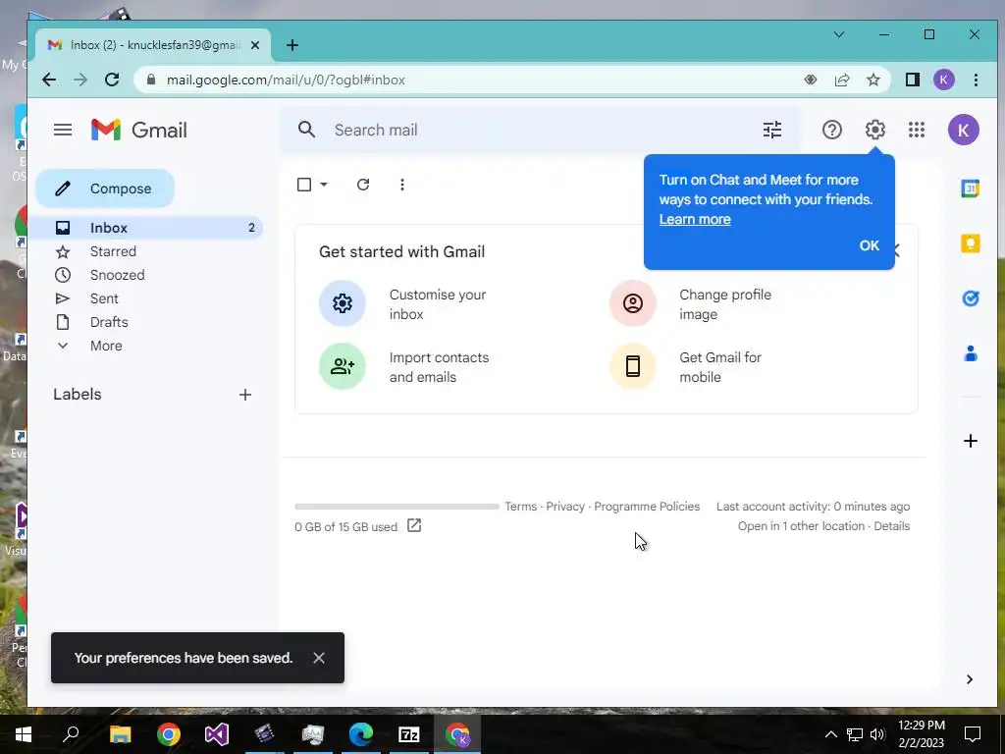The height and width of the screenshot is (754, 1005).
Task: Refresh the inbox with the refresh icon
Action: 363,185
